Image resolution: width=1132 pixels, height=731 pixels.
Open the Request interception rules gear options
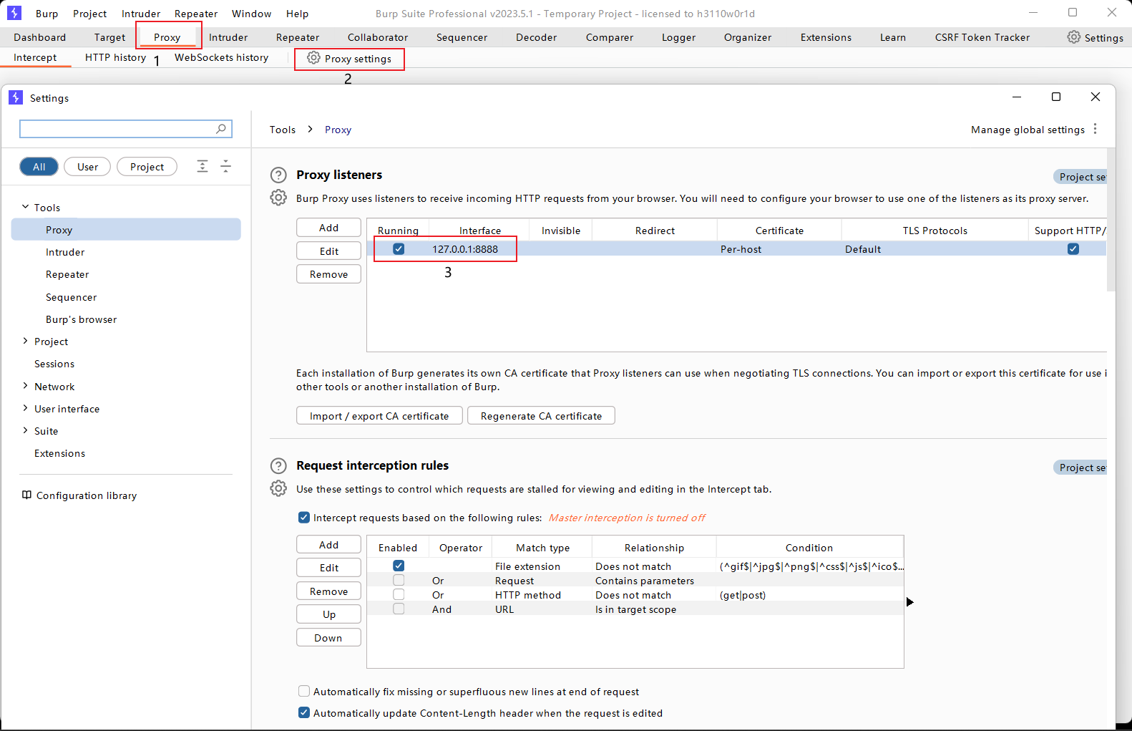278,488
